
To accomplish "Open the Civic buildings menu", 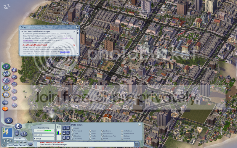I will 6,94.
